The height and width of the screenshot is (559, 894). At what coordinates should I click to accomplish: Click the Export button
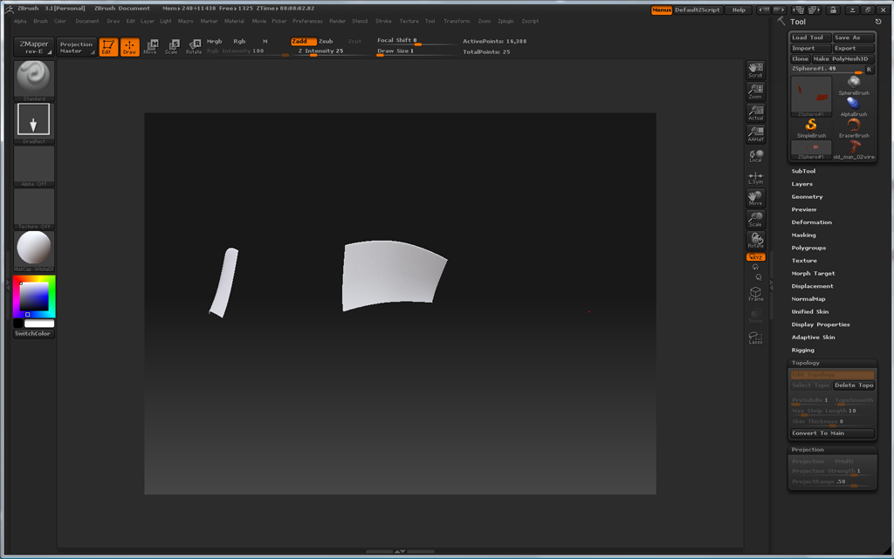tap(853, 48)
